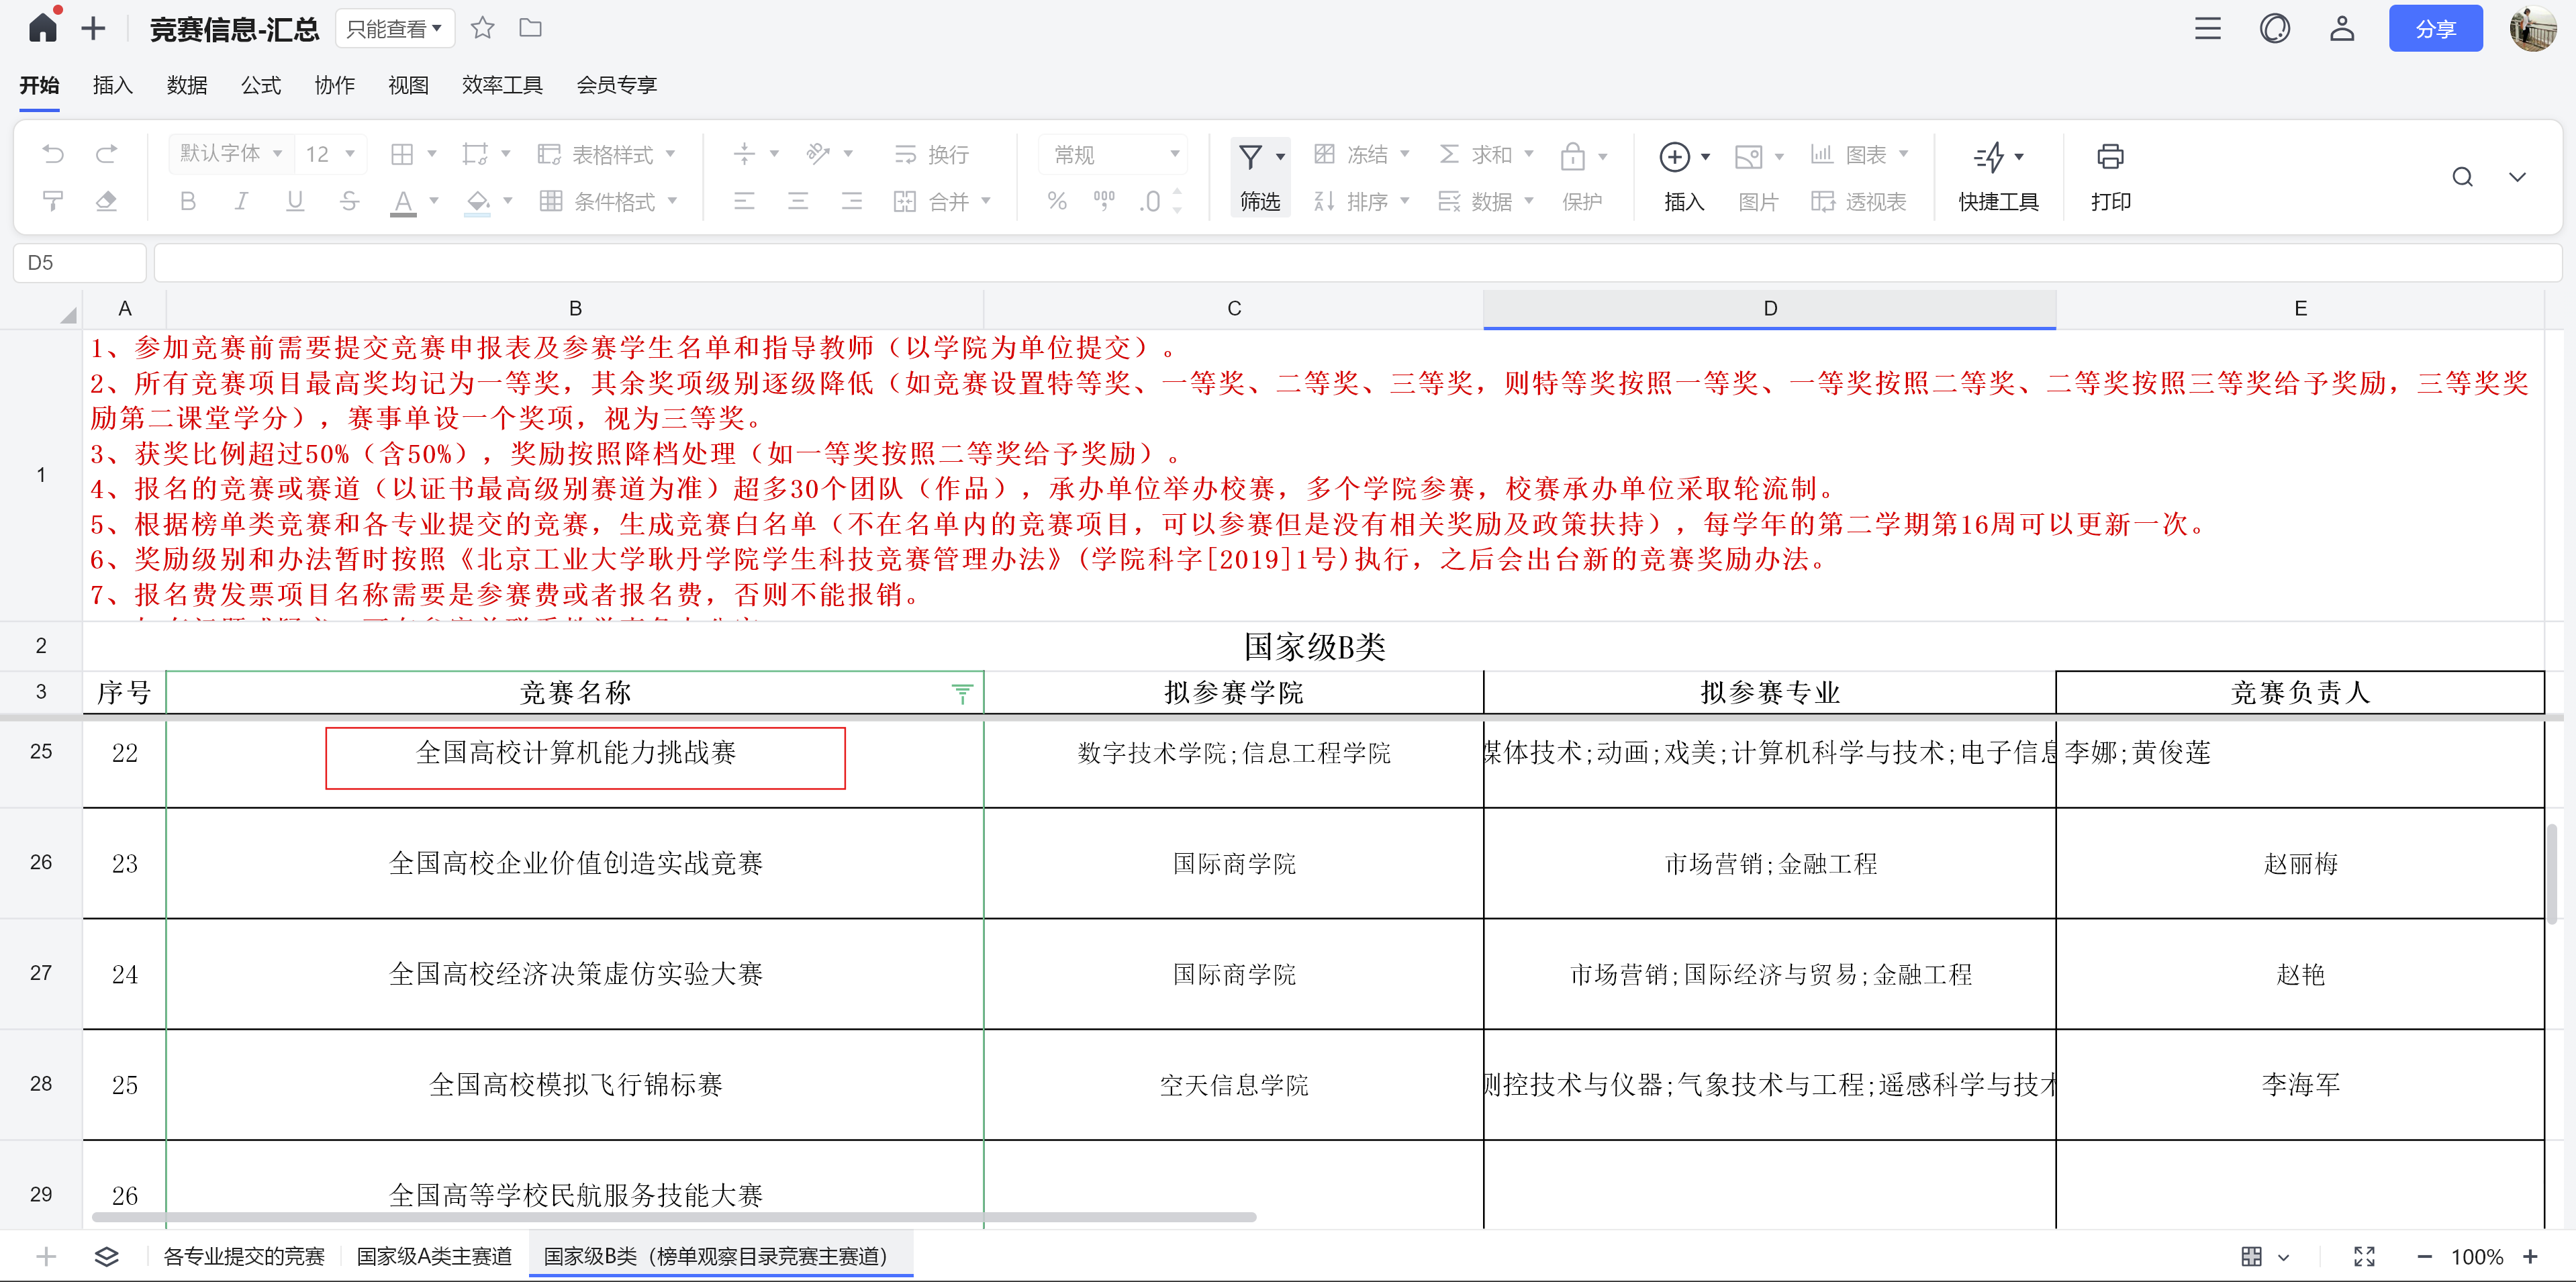Open the font size 12 dropdown

(331, 153)
